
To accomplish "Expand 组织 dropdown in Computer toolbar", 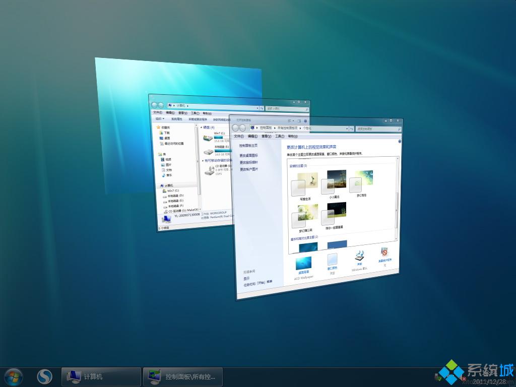I will point(160,119).
